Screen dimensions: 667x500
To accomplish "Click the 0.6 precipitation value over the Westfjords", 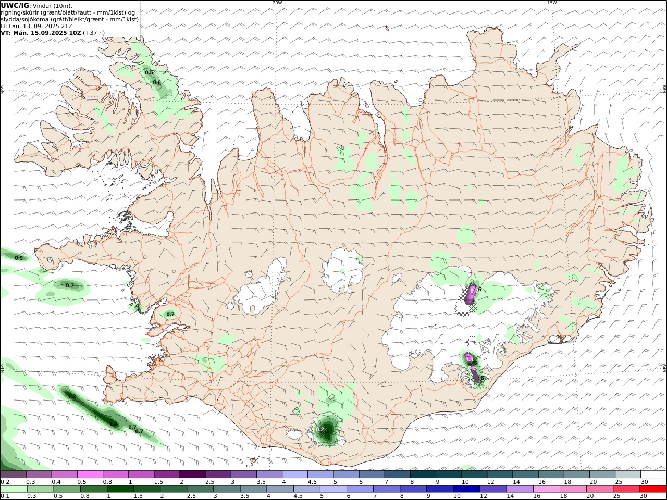I will 157,82.
